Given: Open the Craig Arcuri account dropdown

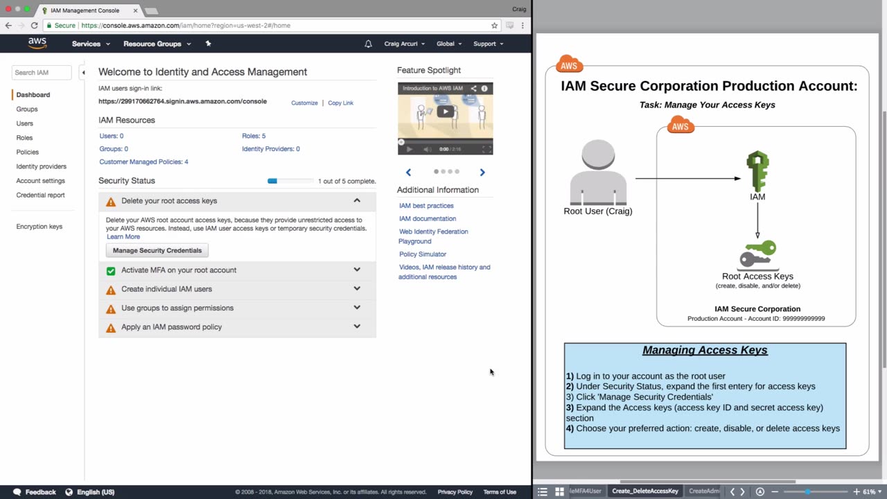Looking at the screenshot, I should tap(405, 44).
